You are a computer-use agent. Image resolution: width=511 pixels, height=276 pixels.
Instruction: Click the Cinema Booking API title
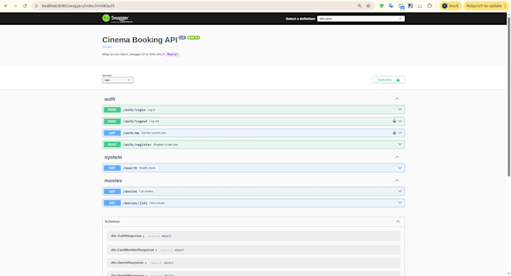tap(140, 40)
